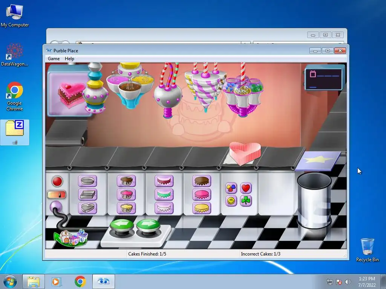This screenshot has width=386, height=289.
Task: Select the zip folder desktop icon
Action: pos(15,132)
